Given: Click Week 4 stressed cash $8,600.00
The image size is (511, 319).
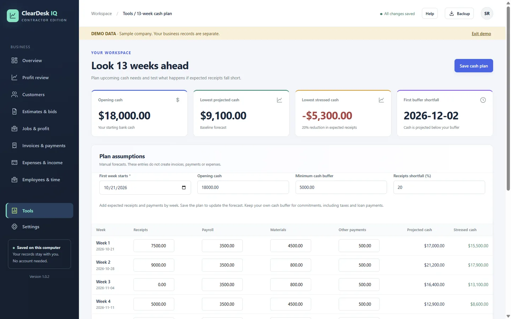Looking at the screenshot, I should (x=479, y=304).
